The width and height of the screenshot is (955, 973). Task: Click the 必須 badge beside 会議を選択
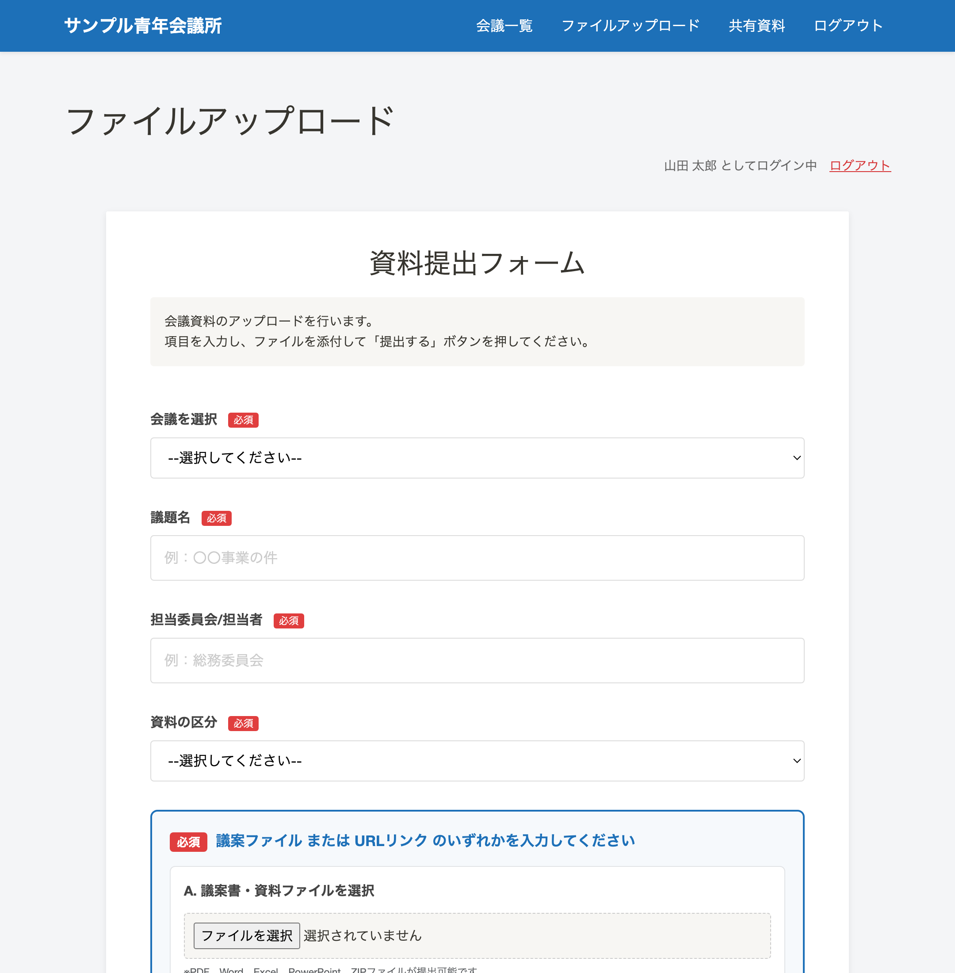[243, 420]
